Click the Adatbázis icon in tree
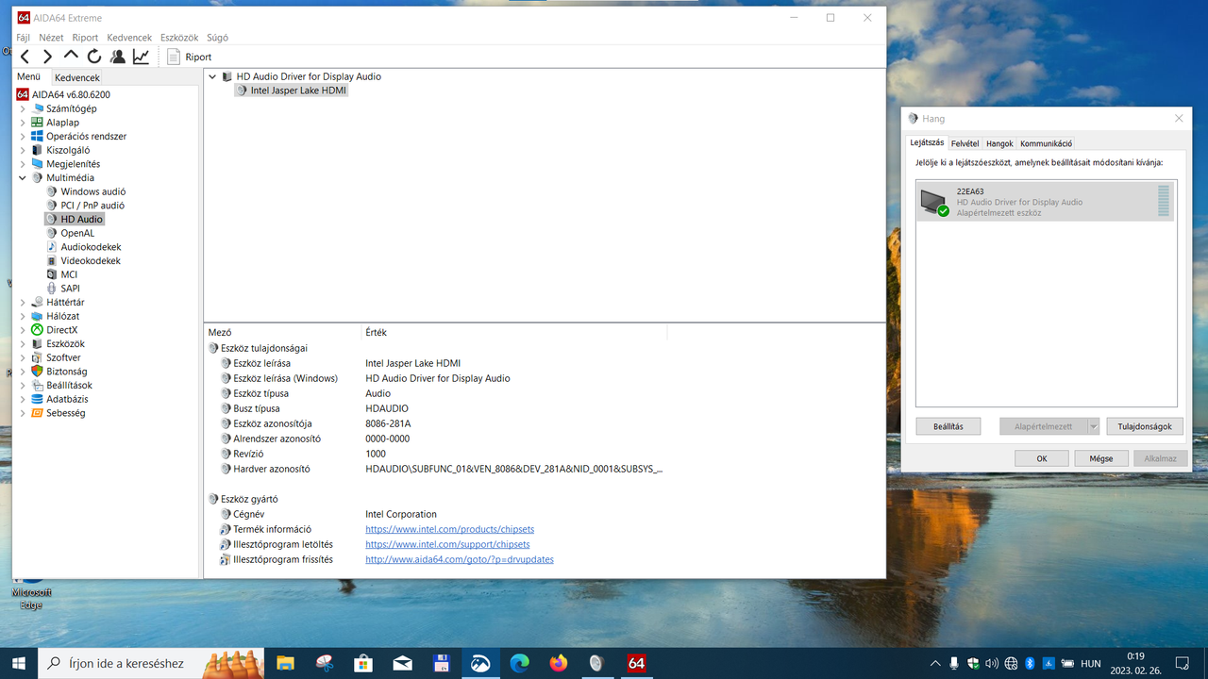1208x679 pixels. coord(38,399)
